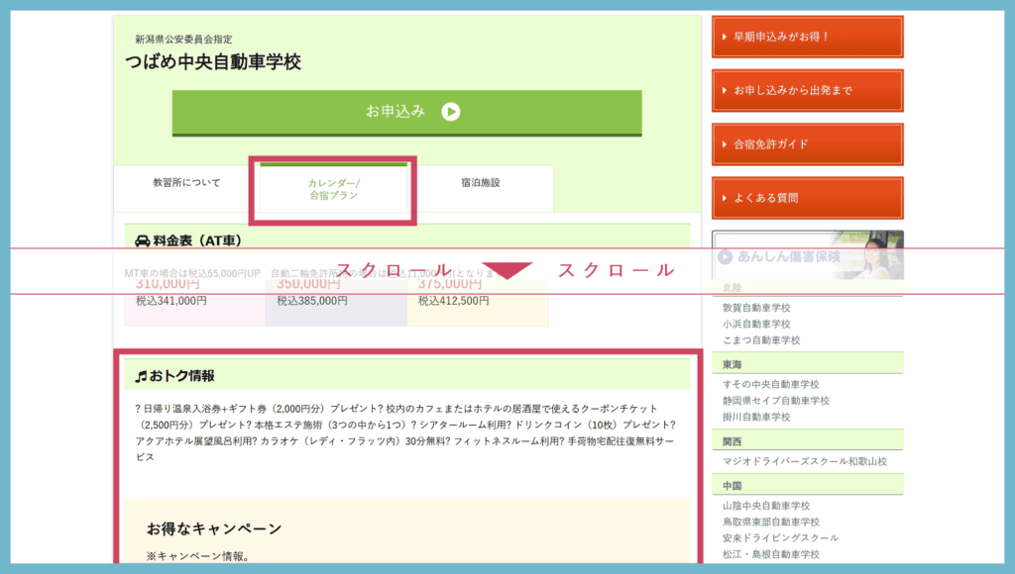Screen dimensions: 1015x574
Task: Click the よくある質問 sidebar button
Action: coord(807,198)
